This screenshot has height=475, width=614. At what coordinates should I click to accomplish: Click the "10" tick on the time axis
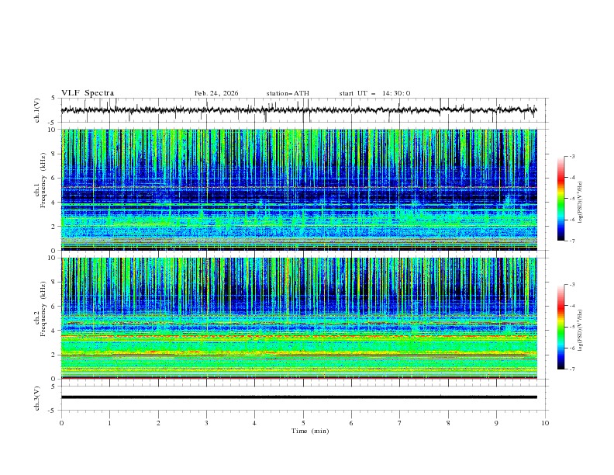pos(545,423)
